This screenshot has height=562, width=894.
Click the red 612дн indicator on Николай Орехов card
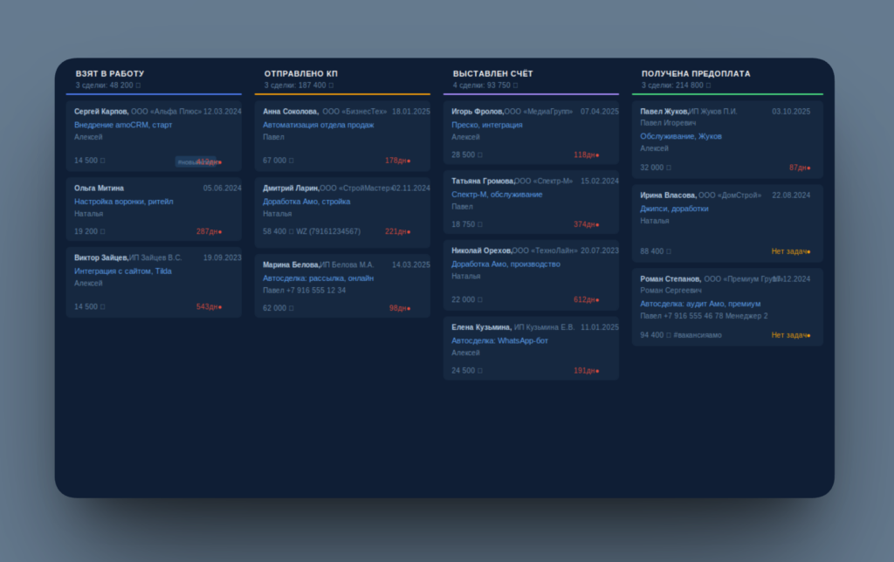tap(587, 300)
